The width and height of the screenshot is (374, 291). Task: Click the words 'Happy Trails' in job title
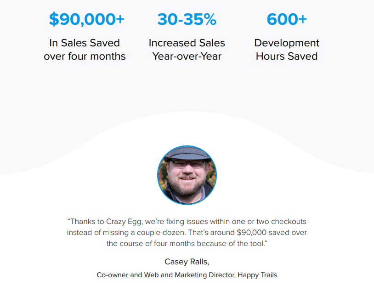pyautogui.click(x=257, y=275)
